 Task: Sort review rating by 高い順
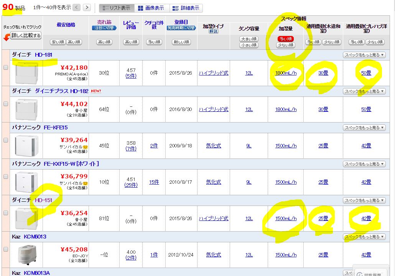(x=131, y=42)
